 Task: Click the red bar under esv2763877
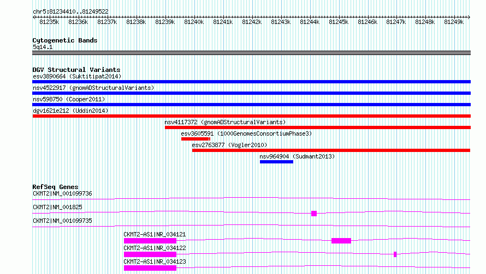pyautogui.click(x=331, y=150)
